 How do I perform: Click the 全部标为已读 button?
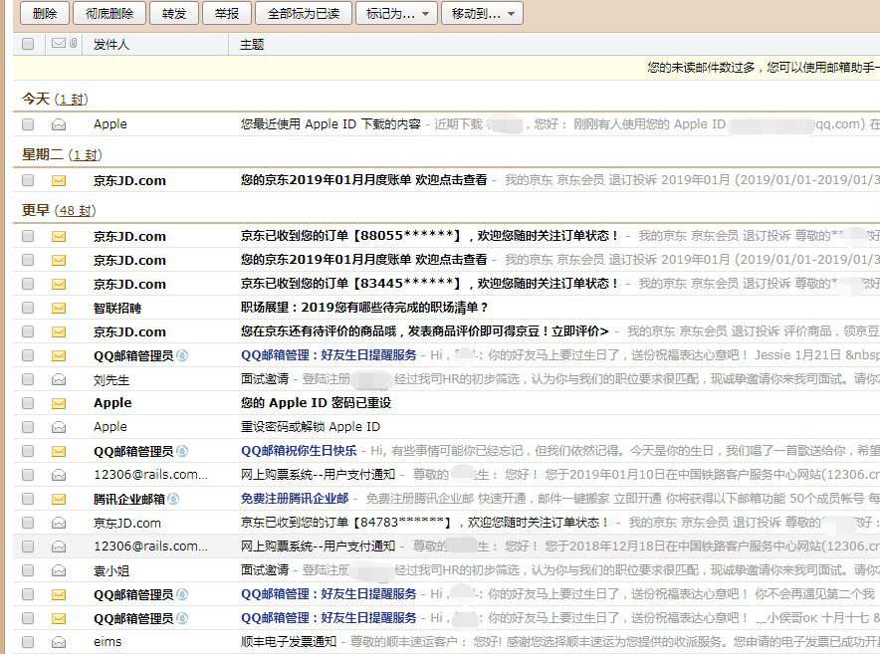[x=303, y=14]
